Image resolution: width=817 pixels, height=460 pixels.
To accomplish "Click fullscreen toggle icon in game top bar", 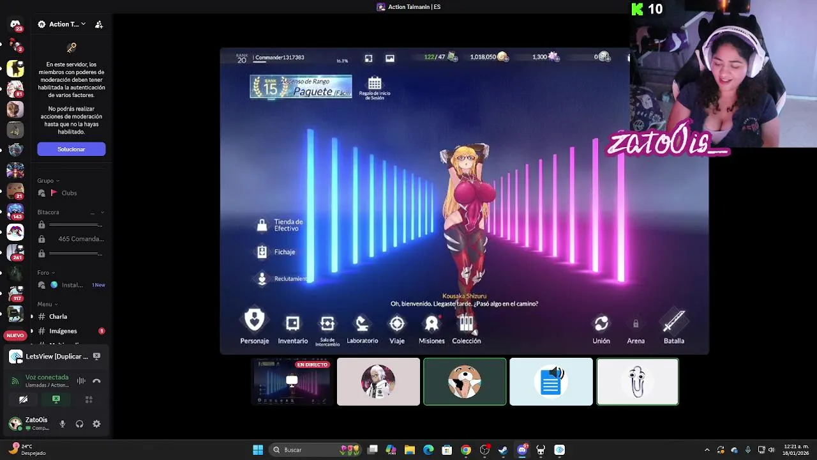I will [368, 58].
